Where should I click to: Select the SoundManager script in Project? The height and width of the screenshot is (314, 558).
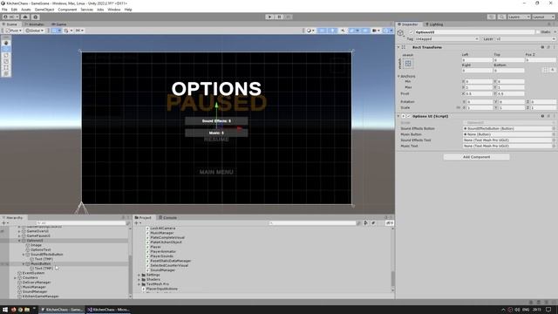[x=162, y=270]
